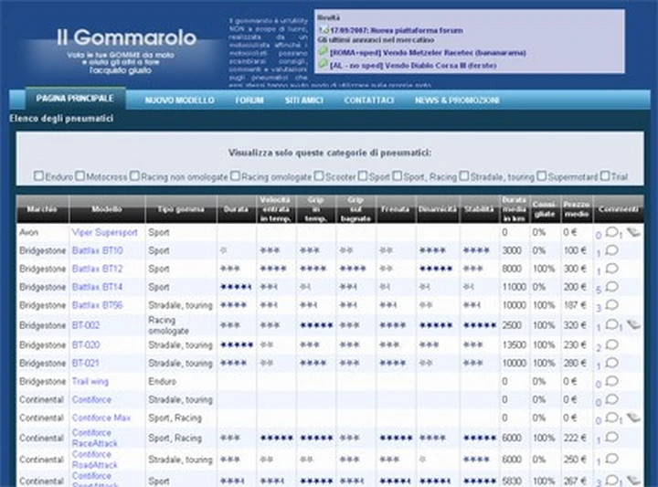Open the Viper Supersport model link
The image size is (658, 487).
click(x=104, y=232)
